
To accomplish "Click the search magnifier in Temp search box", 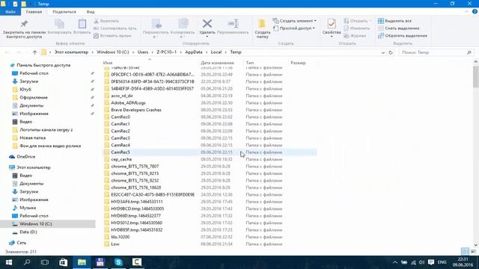I will pyautogui.click(x=469, y=52).
